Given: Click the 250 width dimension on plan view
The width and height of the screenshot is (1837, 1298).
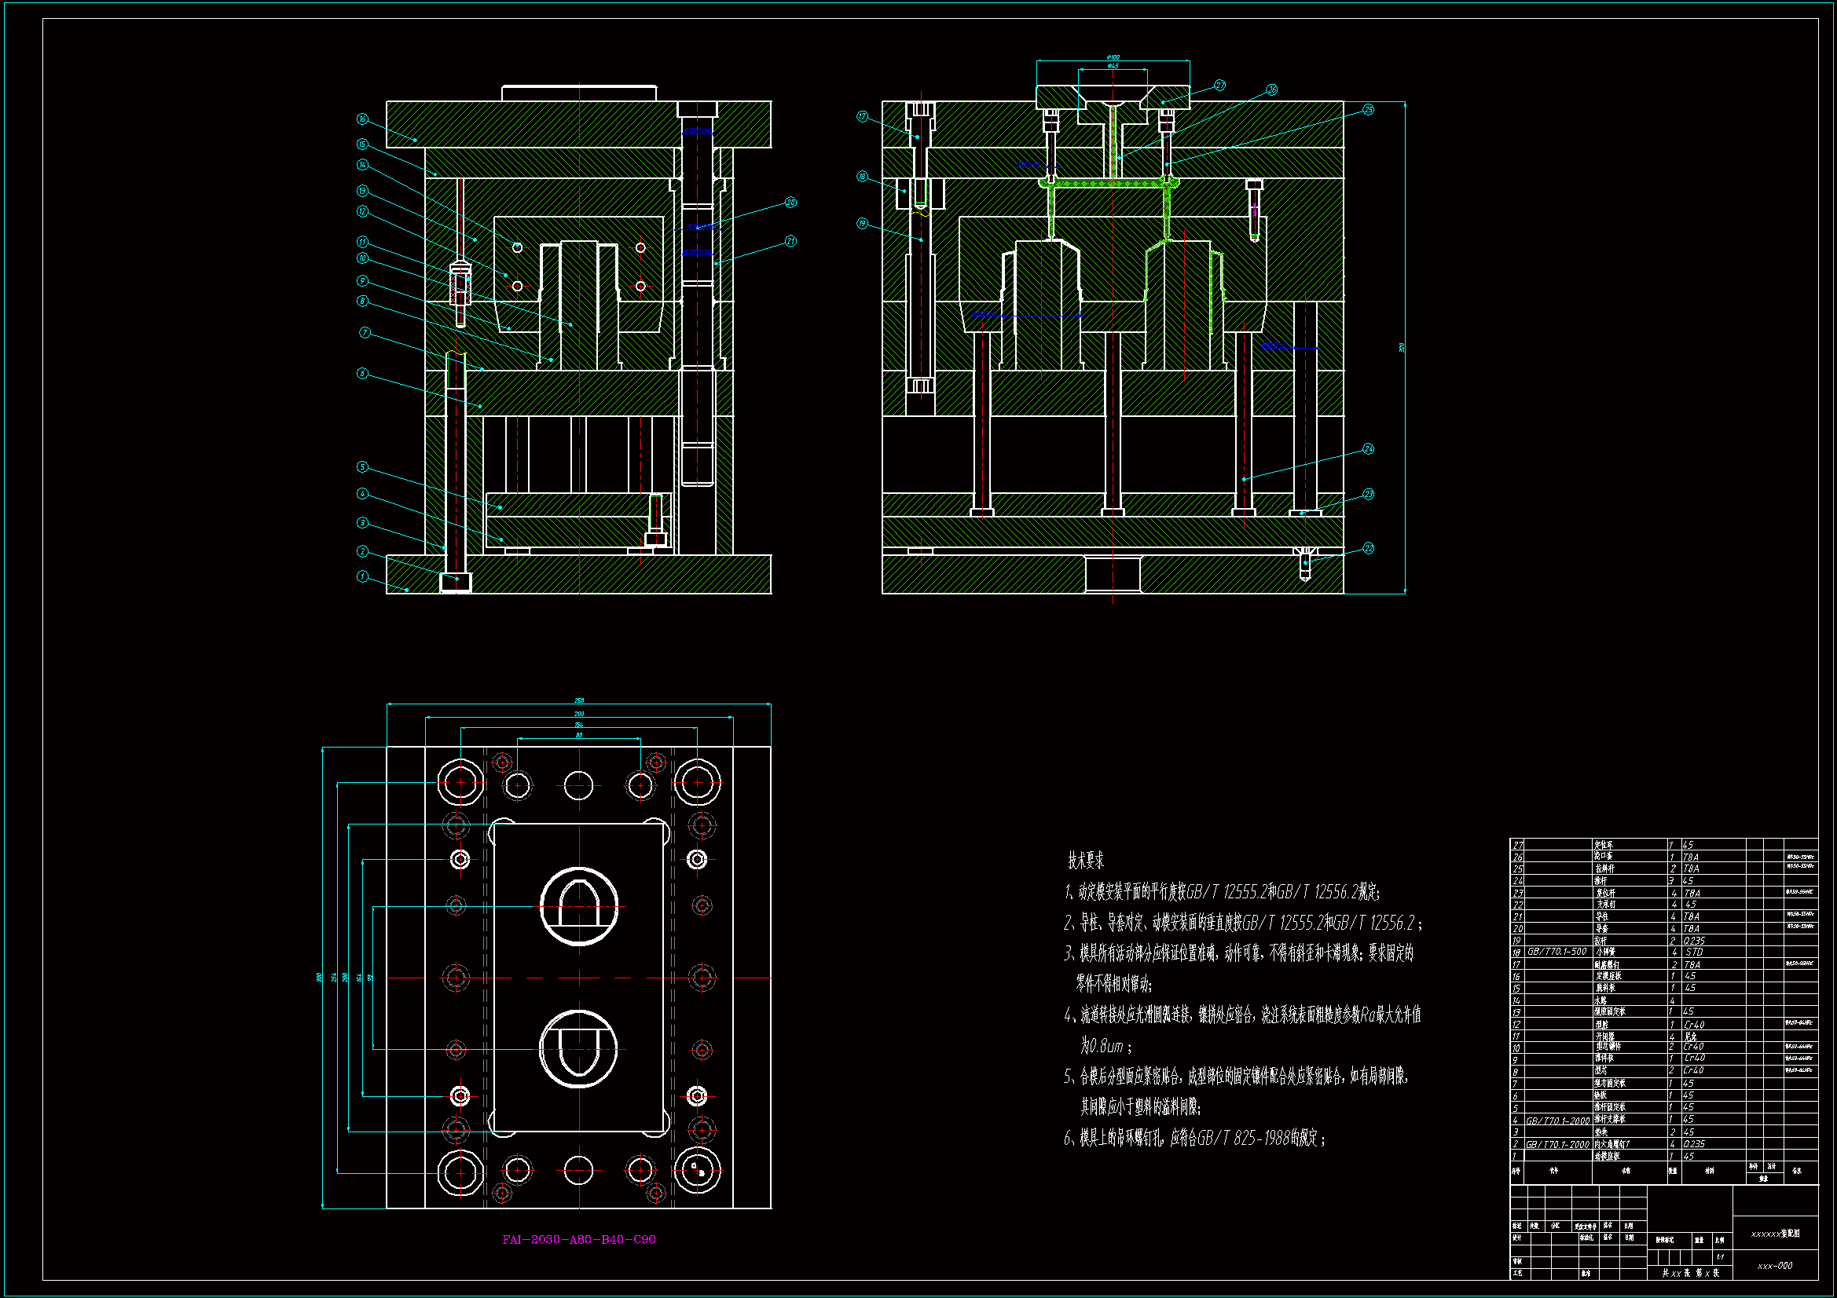Looking at the screenshot, I should tap(578, 700).
